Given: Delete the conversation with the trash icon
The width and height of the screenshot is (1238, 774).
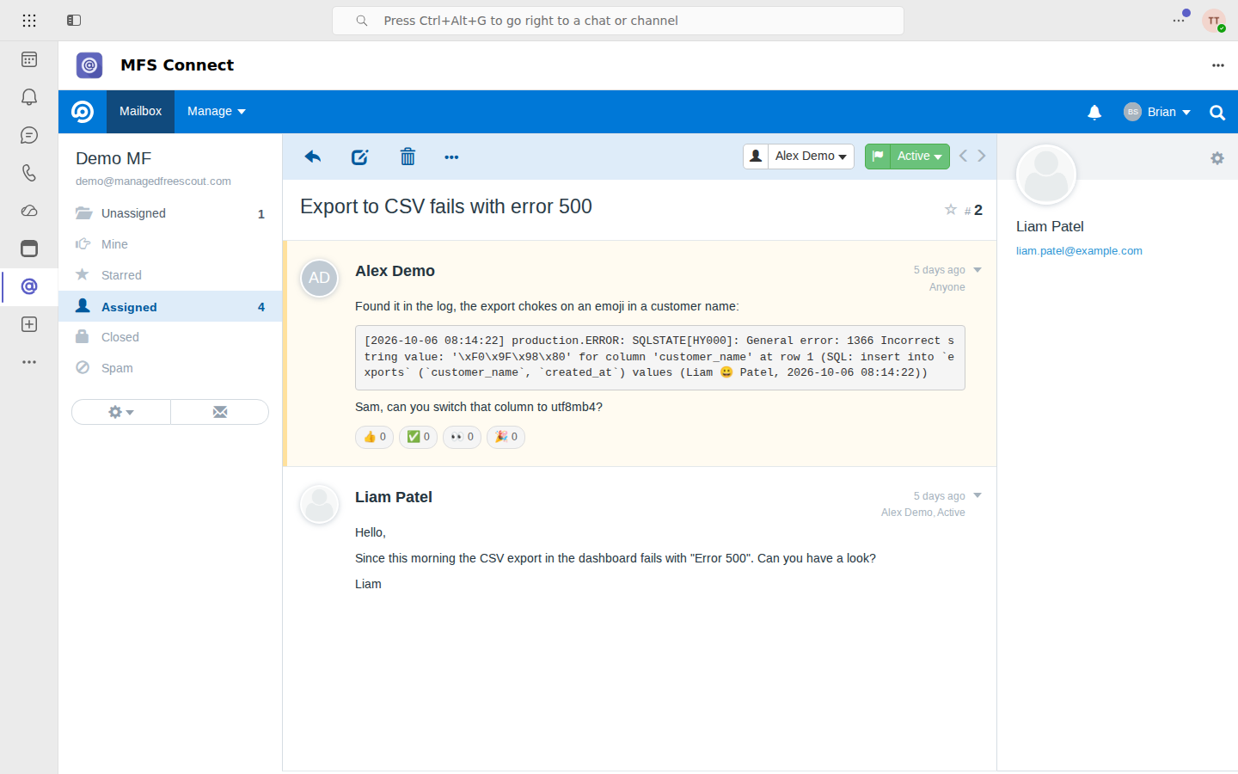Looking at the screenshot, I should pyautogui.click(x=408, y=157).
